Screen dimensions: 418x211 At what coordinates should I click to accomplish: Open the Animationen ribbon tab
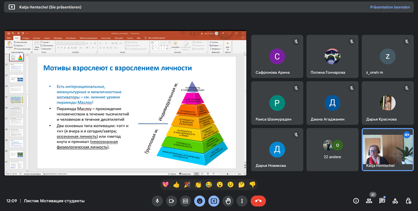(71, 38)
